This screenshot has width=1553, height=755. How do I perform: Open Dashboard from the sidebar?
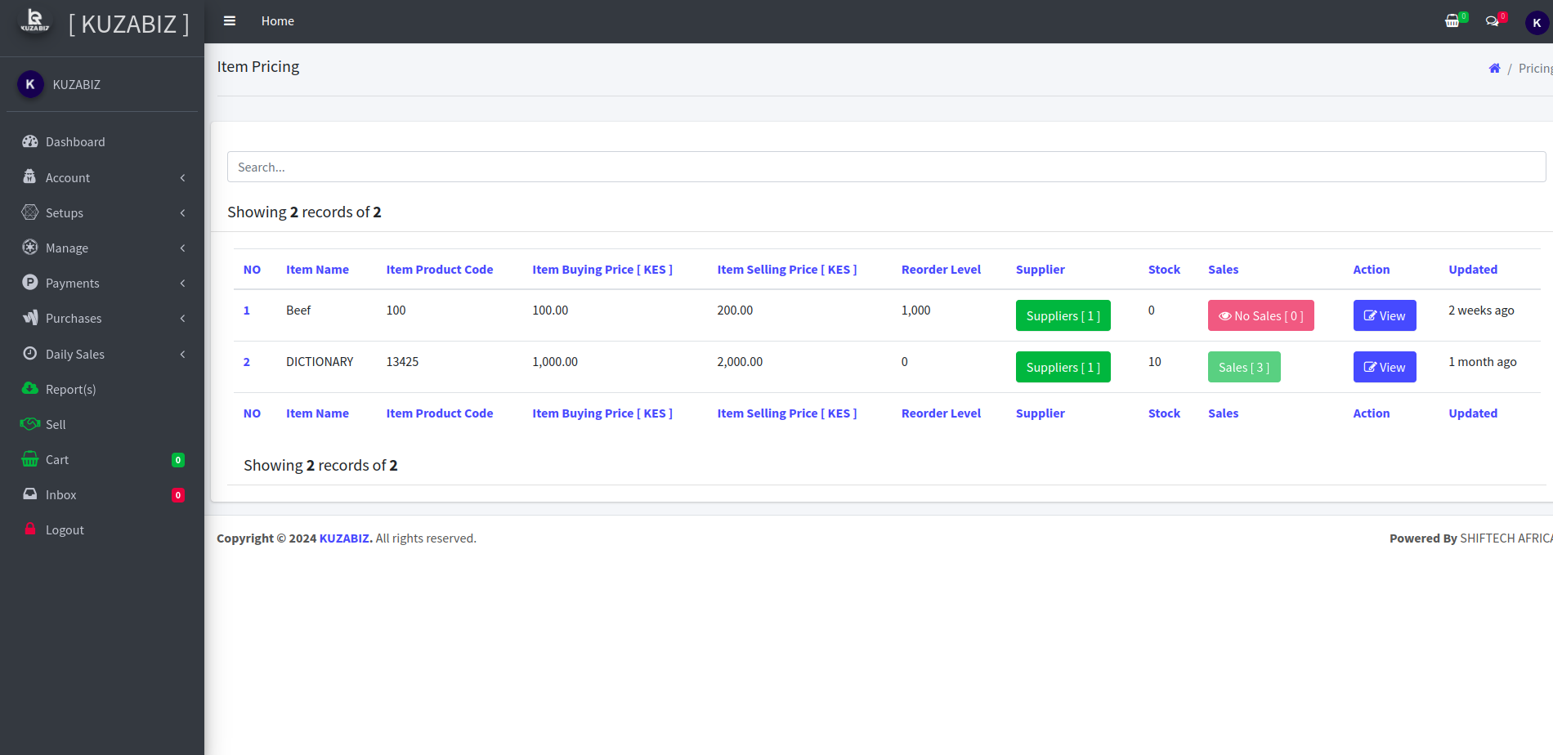[75, 142]
